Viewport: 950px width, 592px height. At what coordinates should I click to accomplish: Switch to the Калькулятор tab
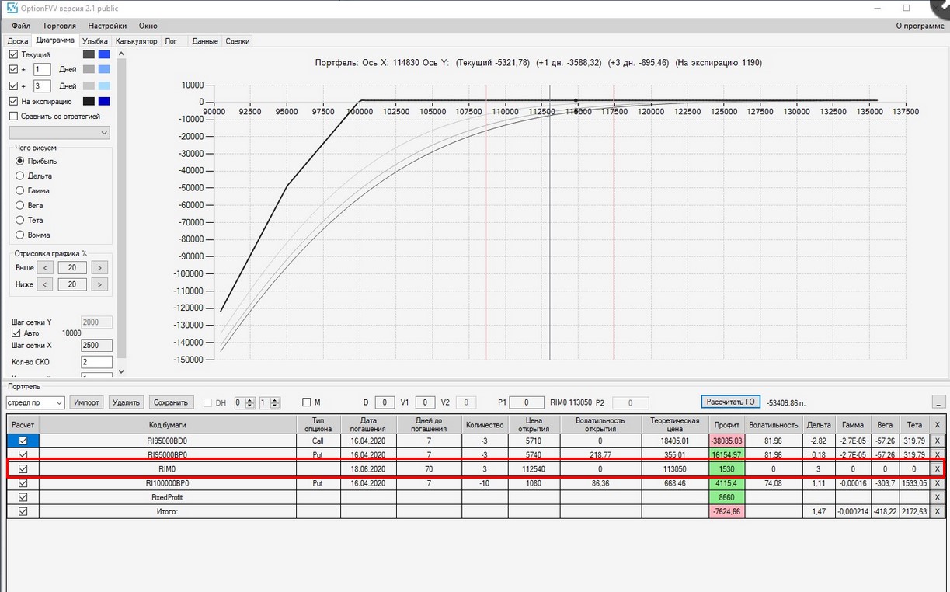click(136, 41)
